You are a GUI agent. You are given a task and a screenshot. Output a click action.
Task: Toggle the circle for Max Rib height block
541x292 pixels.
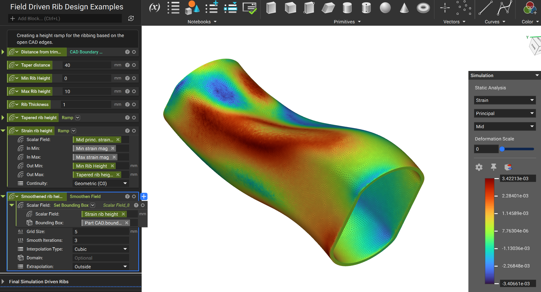pos(134,91)
